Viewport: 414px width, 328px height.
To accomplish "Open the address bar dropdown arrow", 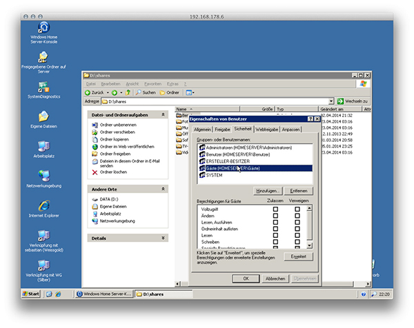I will [331, 101].
